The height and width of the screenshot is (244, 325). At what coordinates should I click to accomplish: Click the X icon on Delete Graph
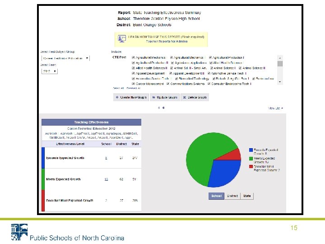pyautogui.click(x=185, y=97)
